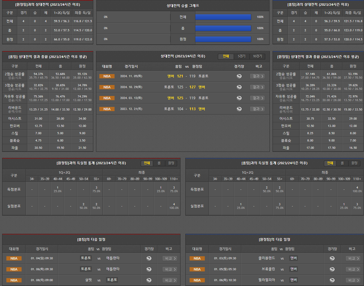This screenshot has width=364, height=286.
Task: Select 홈 tab in away-team scoring stats
Action: [x=159, y=163]
